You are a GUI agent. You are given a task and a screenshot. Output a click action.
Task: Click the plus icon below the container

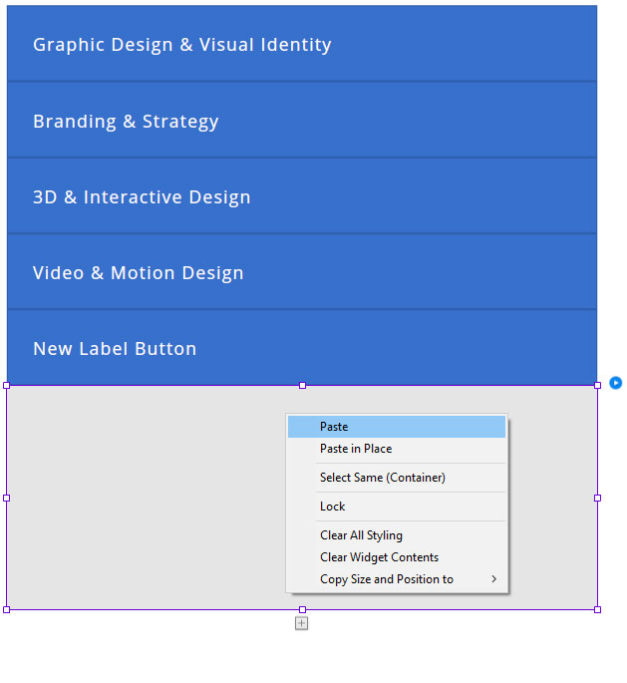[301, 623]
